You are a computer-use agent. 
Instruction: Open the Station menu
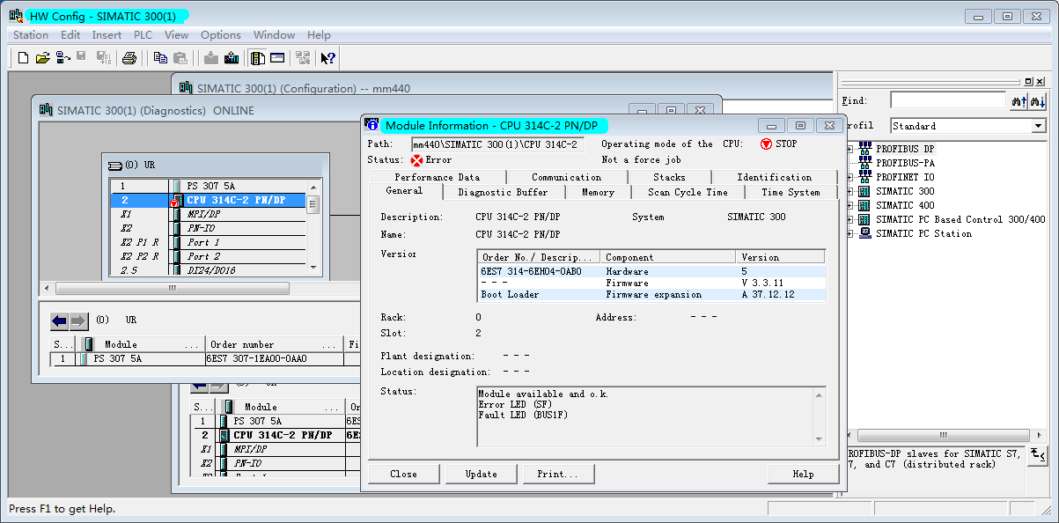click(x=31, y=35)
